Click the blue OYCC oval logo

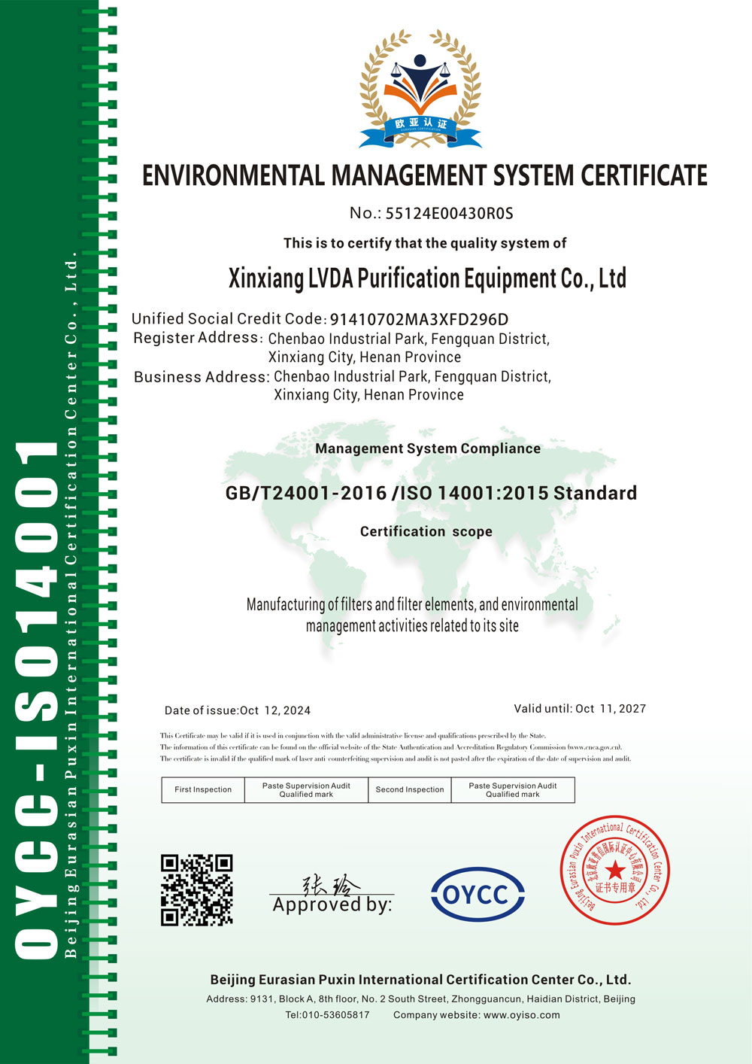tap(478, 894)
